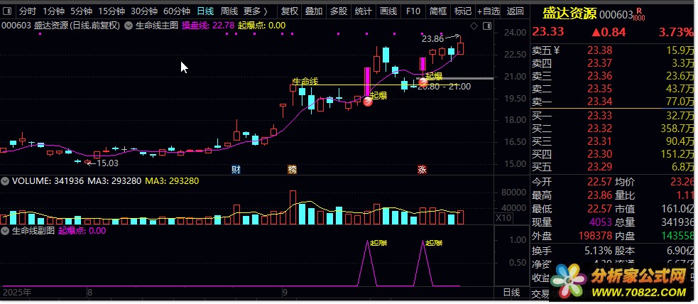Image resolution: width=698 pixels, height=304 pixels.
Task: Open the 多股 multi-stock view
Action: (x=339, y=11)
